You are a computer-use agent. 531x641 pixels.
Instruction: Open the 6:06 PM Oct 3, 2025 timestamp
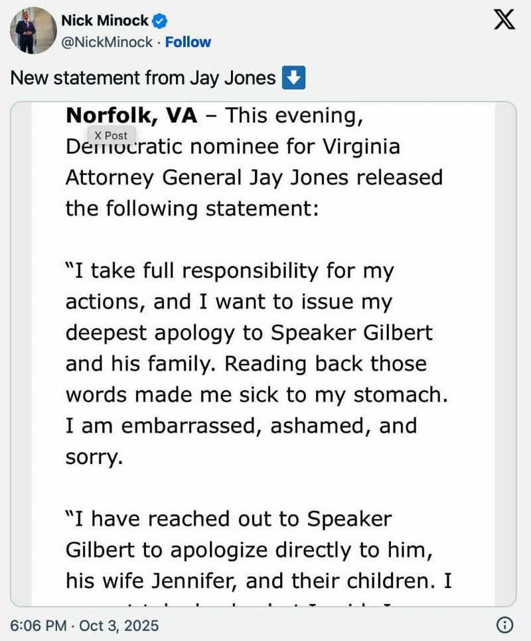[x=84, y=624]
